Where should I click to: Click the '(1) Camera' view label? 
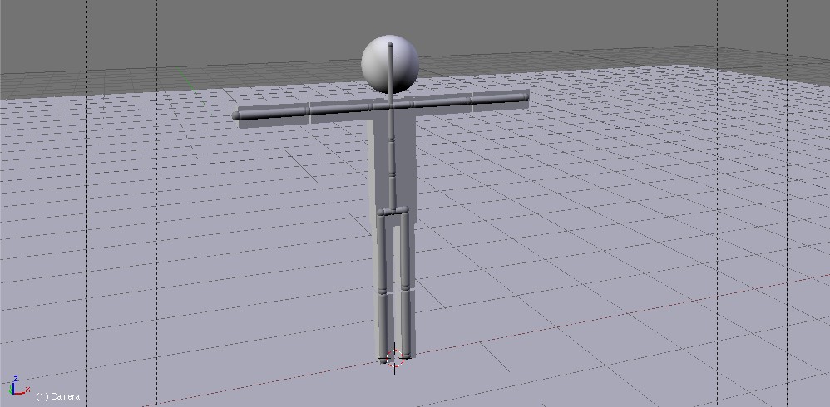[x=57, y=396]
